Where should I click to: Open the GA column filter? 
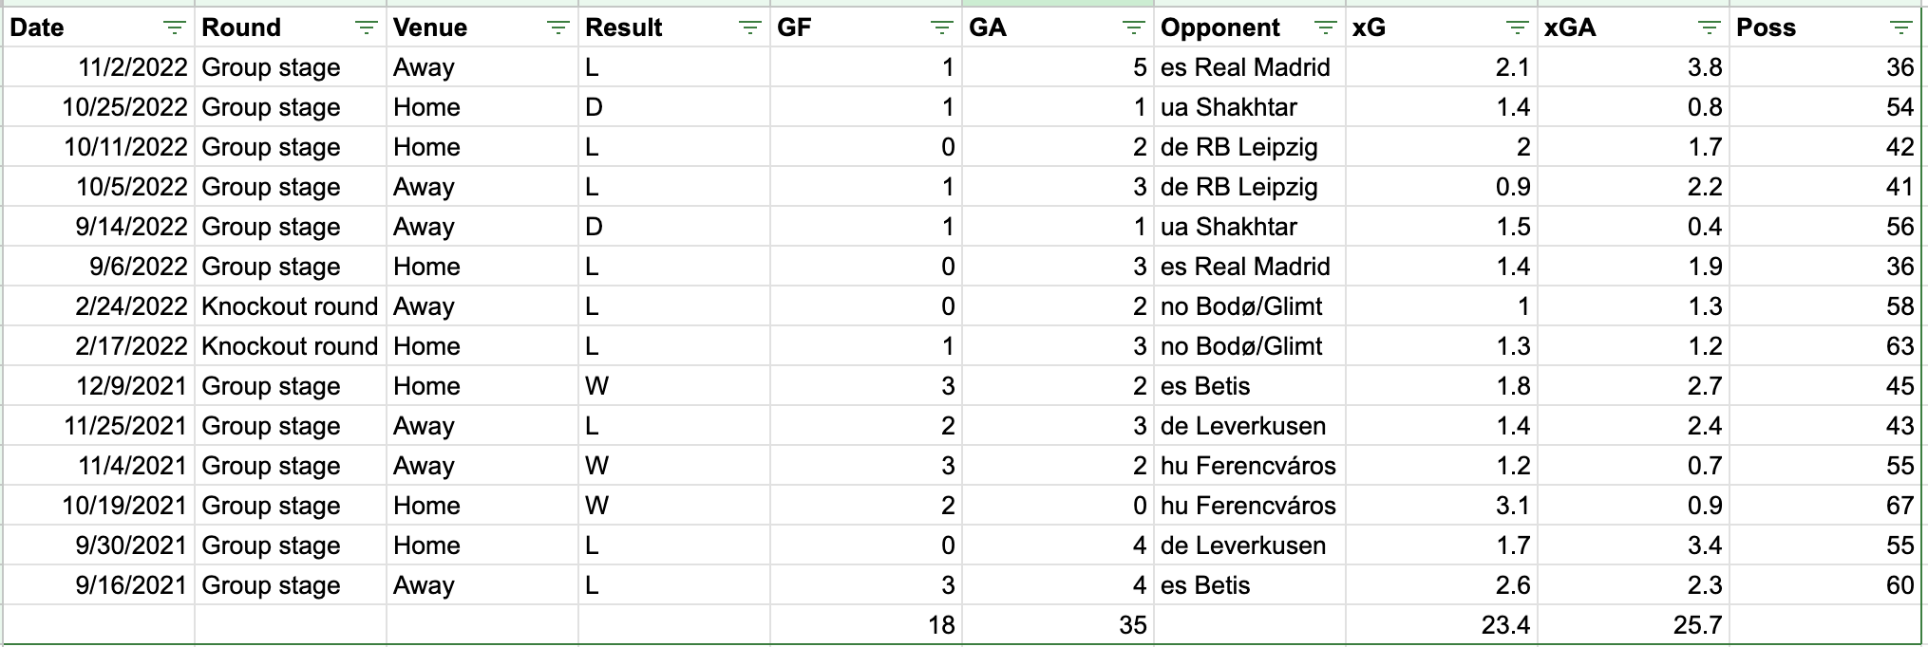[x=1134, y=28]
